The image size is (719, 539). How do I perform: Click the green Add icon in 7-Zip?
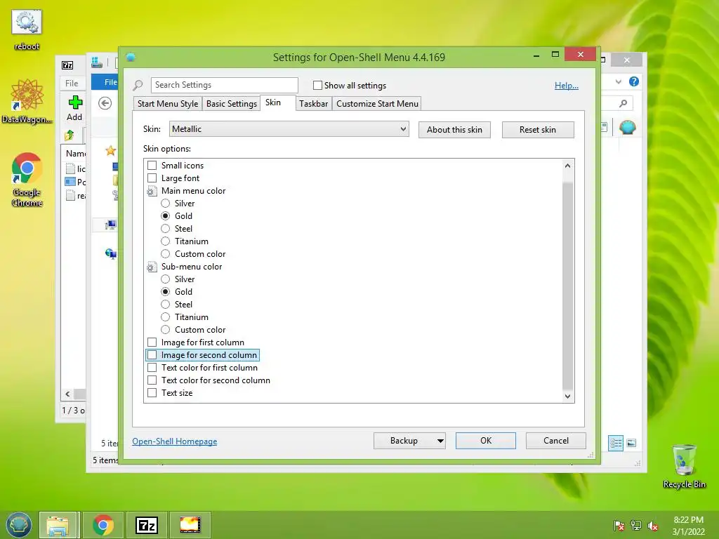click(75, 102)
